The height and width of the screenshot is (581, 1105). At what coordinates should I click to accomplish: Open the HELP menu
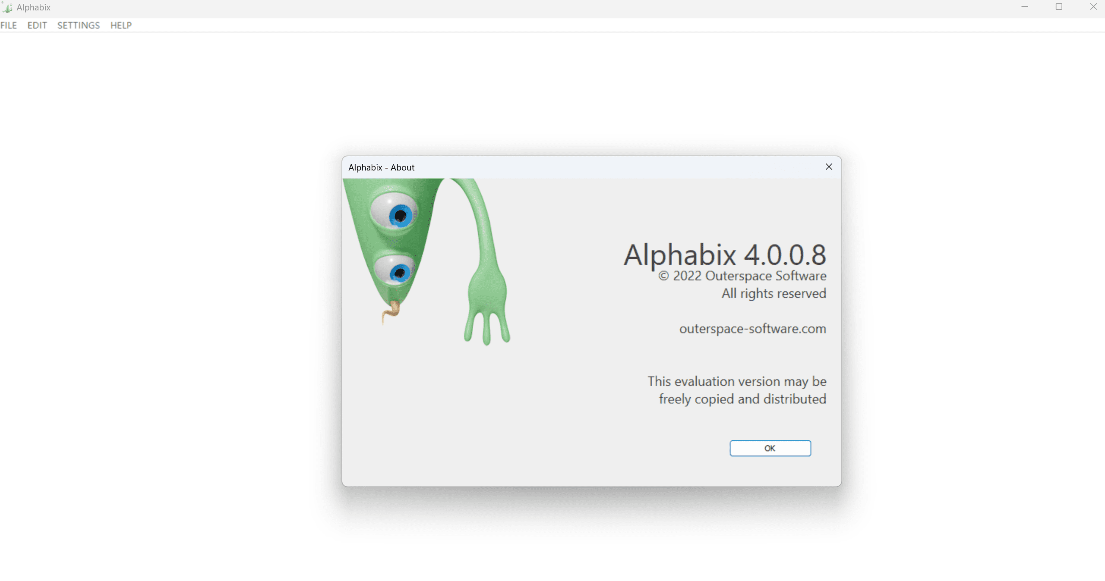point(121,25)
